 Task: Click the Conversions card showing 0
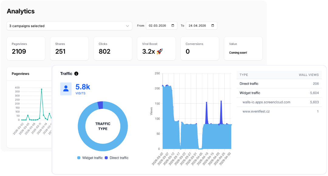pyautogui.click(x=200, y=48)
